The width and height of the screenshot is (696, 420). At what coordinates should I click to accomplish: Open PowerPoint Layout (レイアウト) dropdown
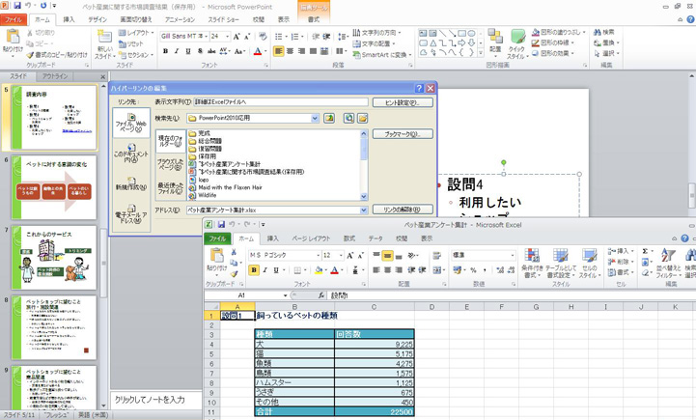point(136,33)
